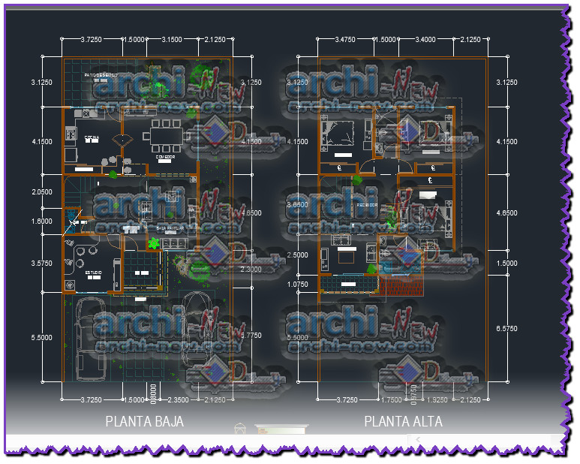Select the 2.3500 dimension text

tap(179, 399)
